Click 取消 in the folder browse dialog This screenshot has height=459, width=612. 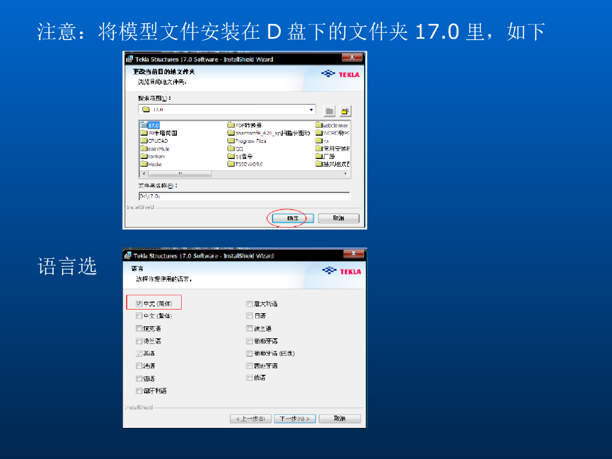(x=338, y=218)
